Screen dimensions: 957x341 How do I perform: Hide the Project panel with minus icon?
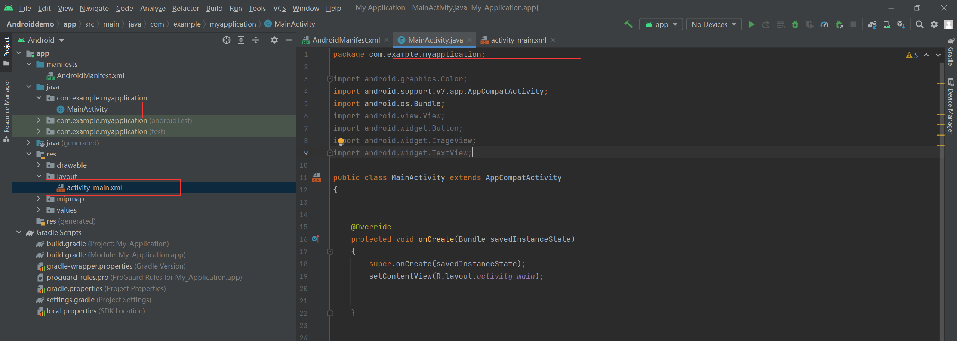(289, 40)
